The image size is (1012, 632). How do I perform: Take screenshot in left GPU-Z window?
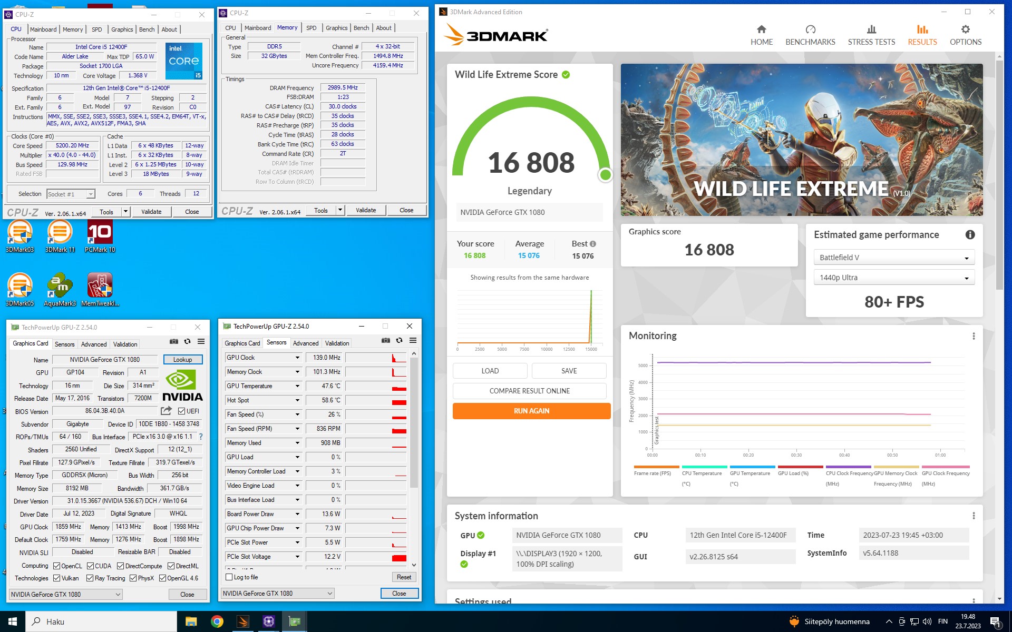point(174,341)
